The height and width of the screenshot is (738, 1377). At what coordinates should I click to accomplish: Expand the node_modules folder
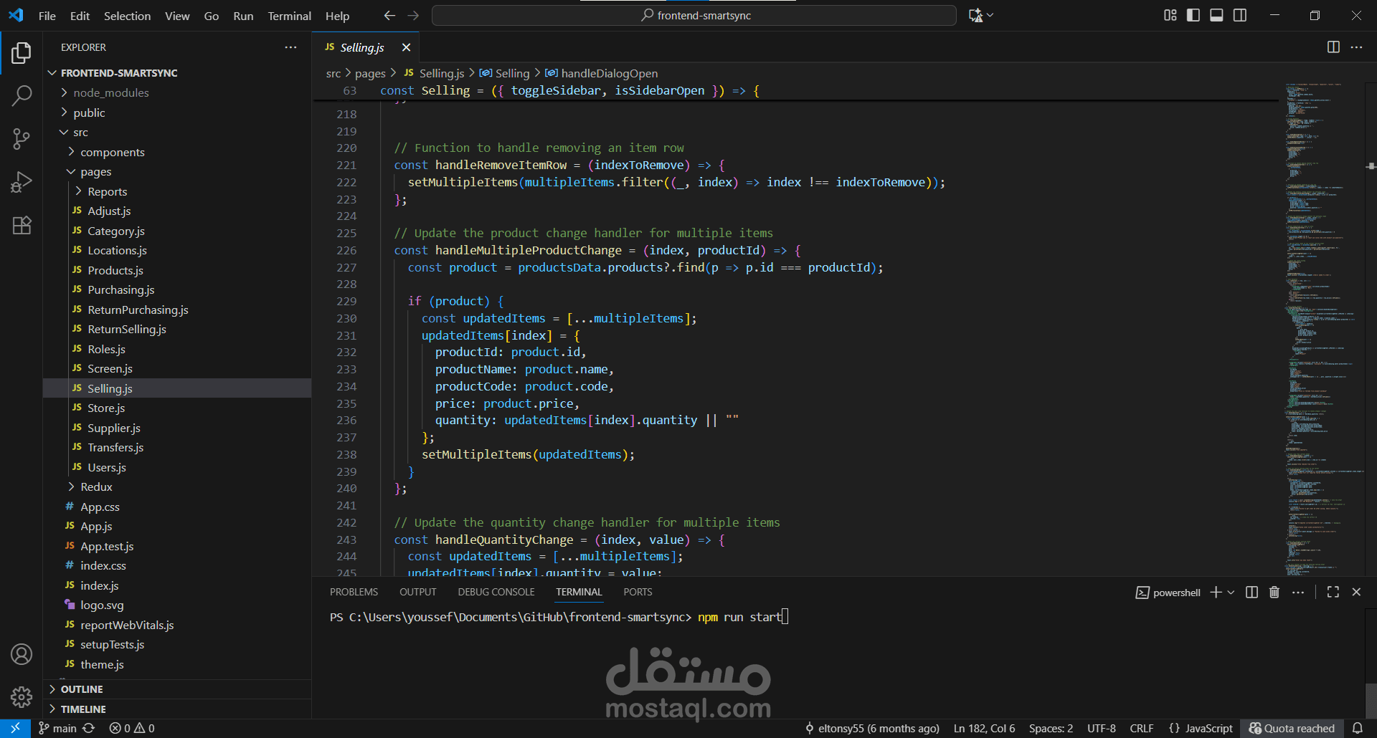[x=111, y=93]
